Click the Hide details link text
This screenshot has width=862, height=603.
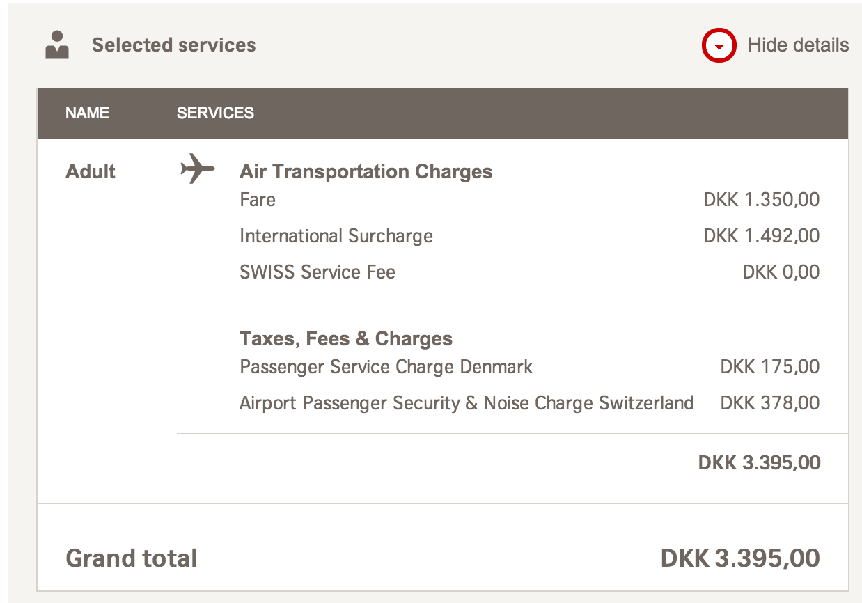(798, 45)
